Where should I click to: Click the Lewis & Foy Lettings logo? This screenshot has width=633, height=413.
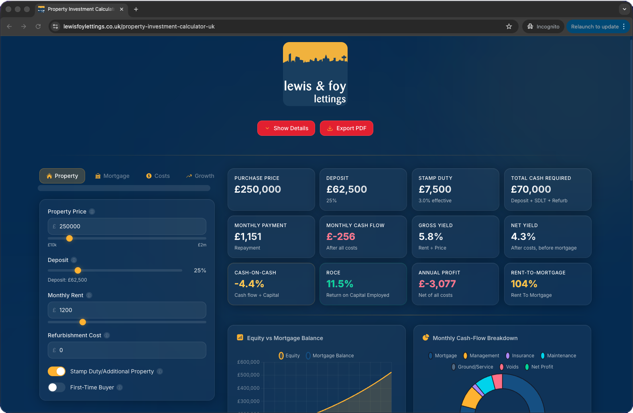tap(315, 74)
